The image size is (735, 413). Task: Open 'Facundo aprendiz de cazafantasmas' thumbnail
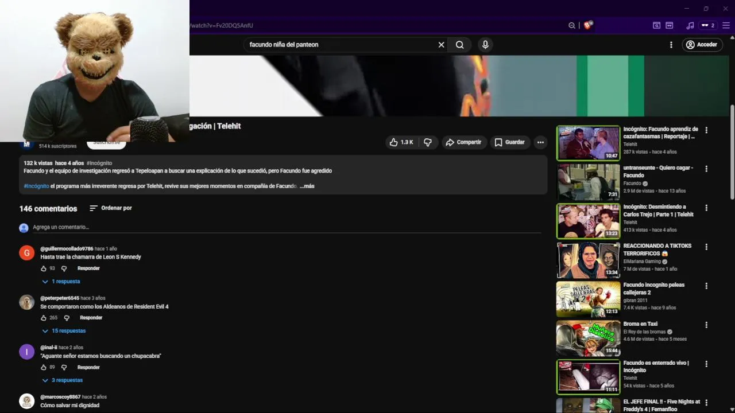tap(588, 143)
